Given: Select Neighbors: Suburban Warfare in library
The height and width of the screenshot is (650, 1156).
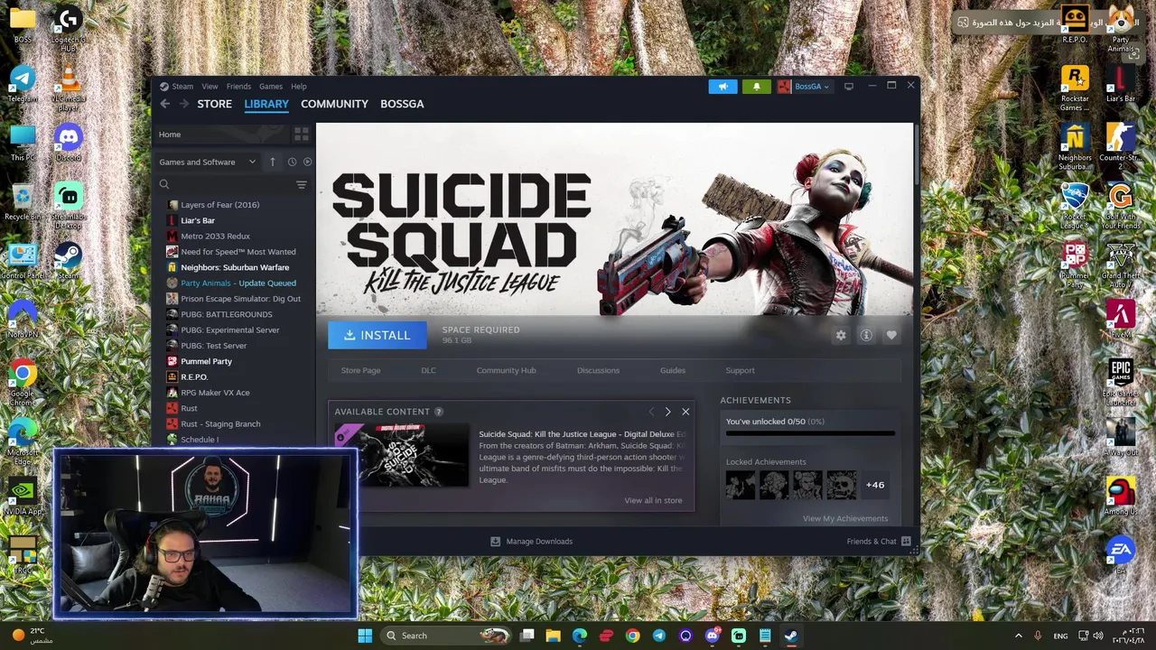Looking at the screenshot, I should 233,267.
